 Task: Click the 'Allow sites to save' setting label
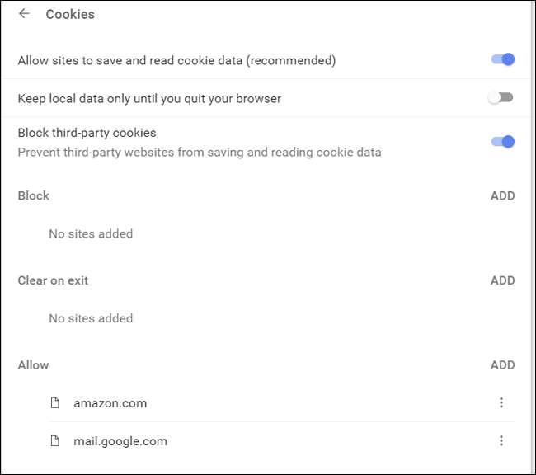[x=176, y=60]
